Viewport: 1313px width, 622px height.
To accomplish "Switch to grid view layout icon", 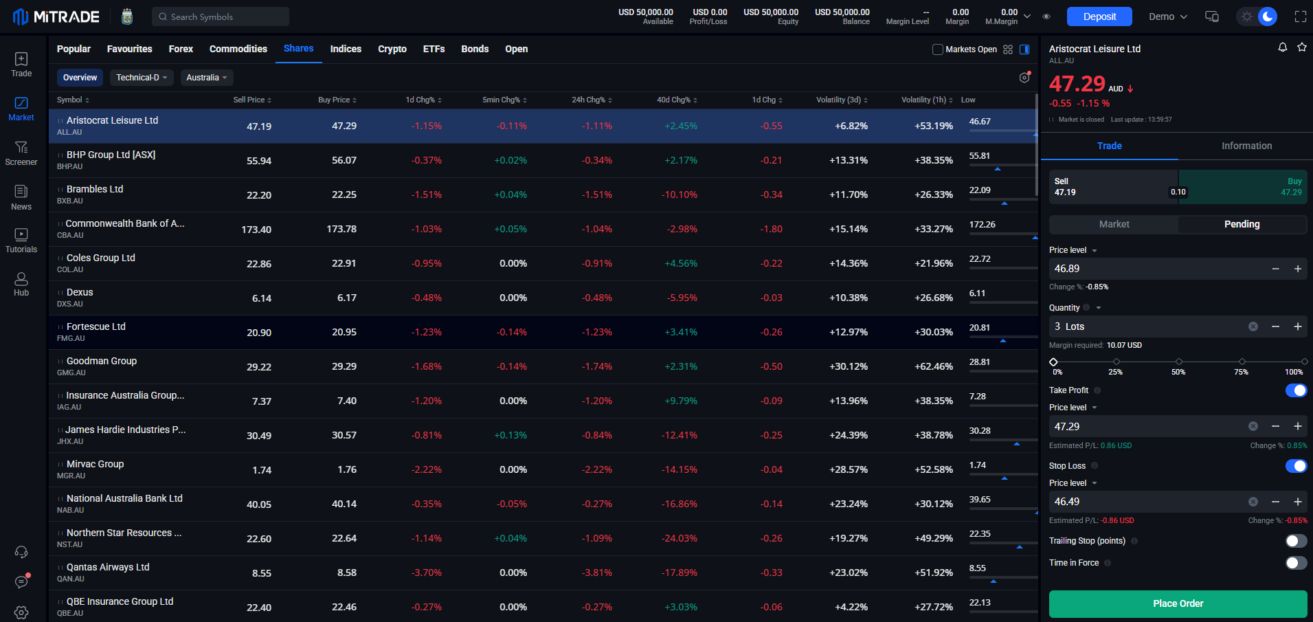I will pos(1008,49).
